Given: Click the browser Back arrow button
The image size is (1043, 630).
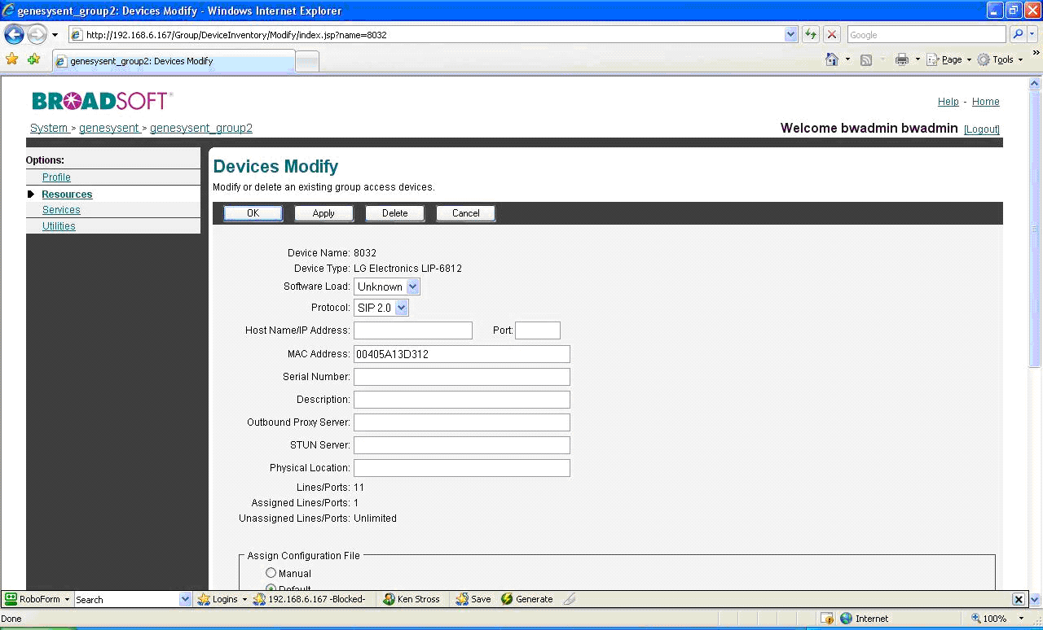Looking at the screenshot, I should [x=14, y=35].
